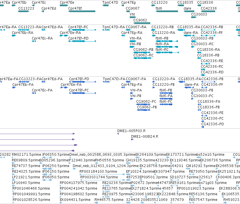Select the CG18336-PB protein label
Image resolution: width=240 pixels, height=204 pixels.
point(209,107)
